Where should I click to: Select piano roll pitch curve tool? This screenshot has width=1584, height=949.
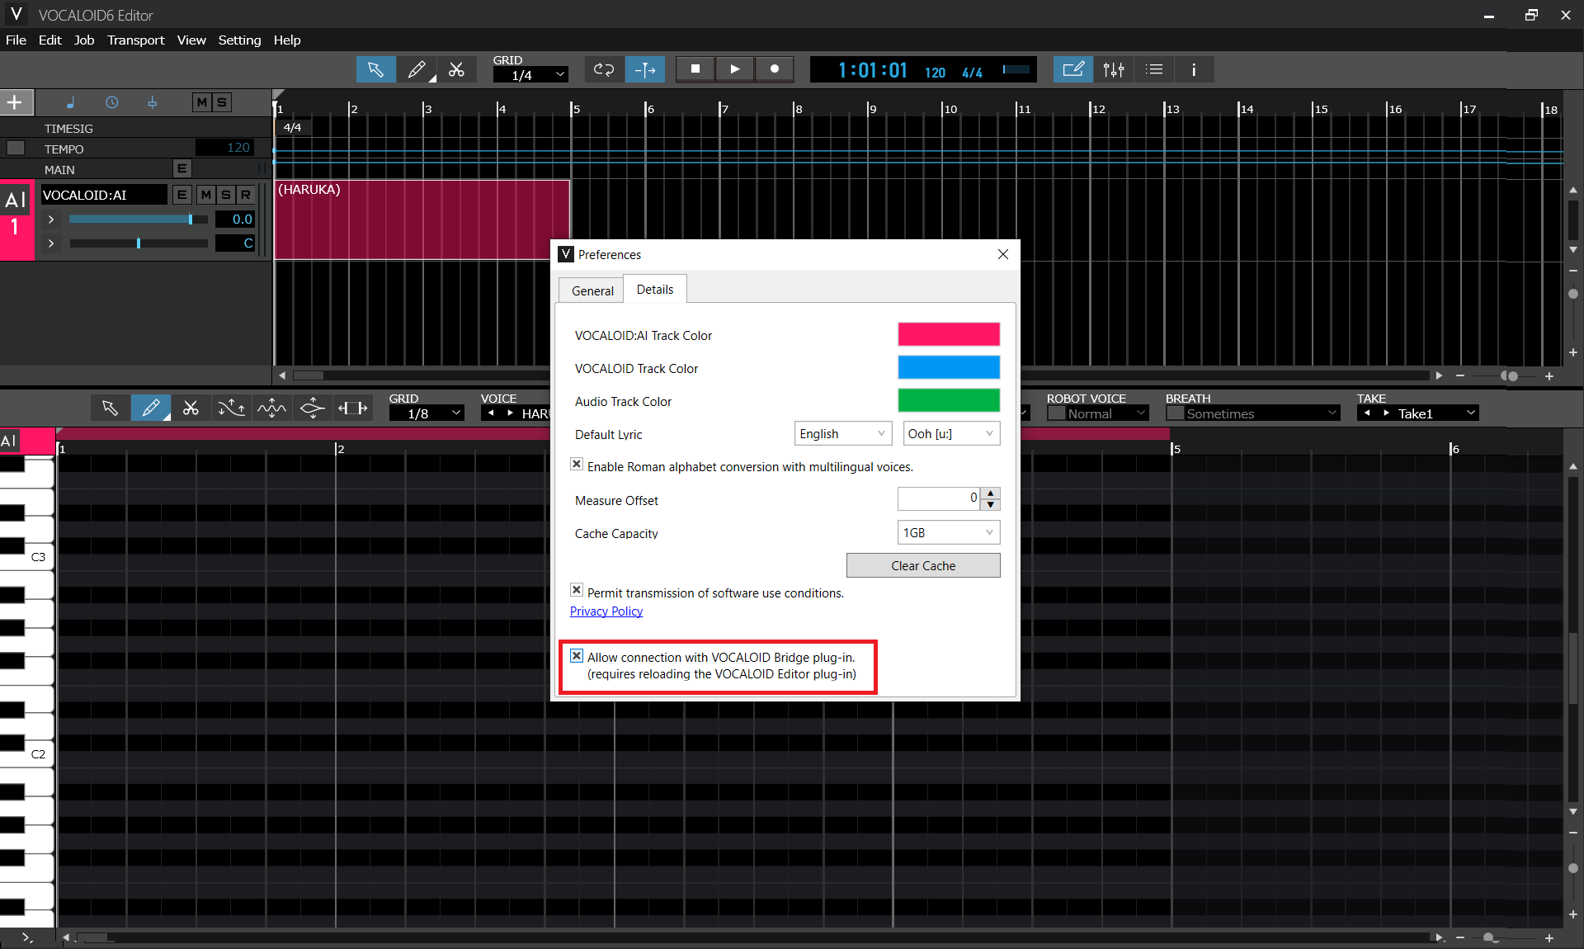[231, 408]
